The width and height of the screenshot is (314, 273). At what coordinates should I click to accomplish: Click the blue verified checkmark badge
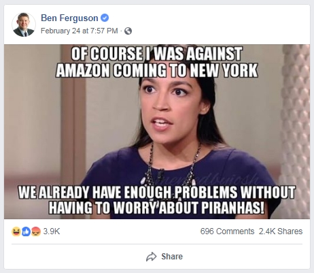105,18
